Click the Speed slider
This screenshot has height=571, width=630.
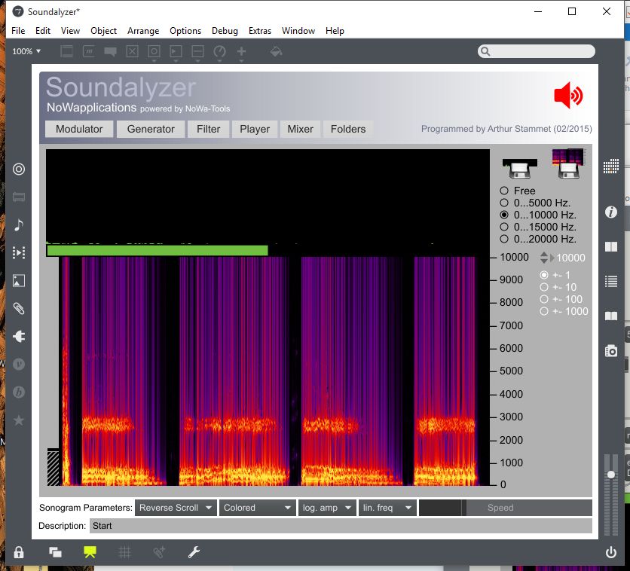[x=506, y=508]
